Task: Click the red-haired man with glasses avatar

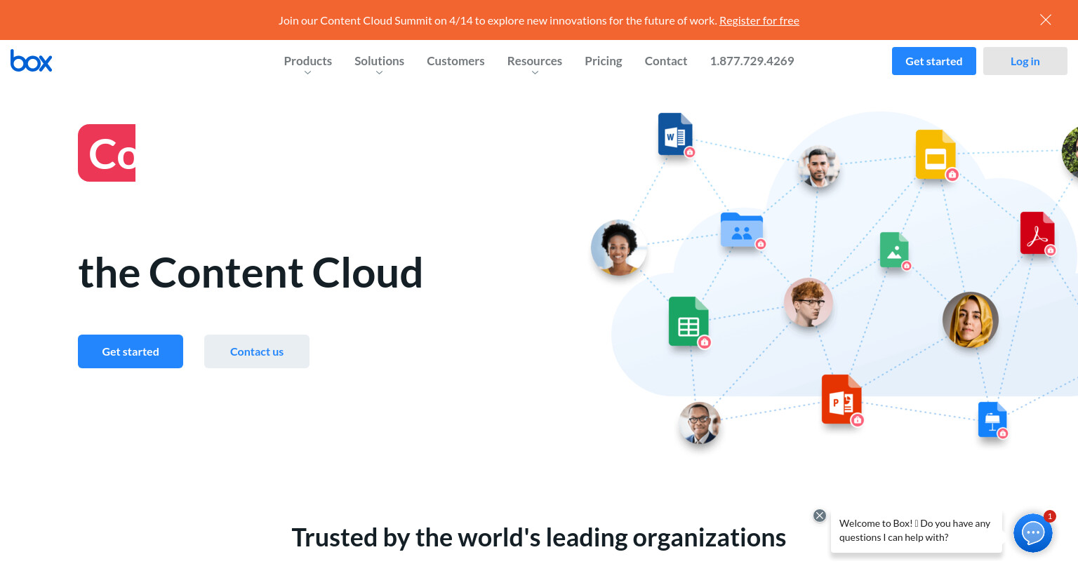Action: pyautogui.click(x=808, y=303)
